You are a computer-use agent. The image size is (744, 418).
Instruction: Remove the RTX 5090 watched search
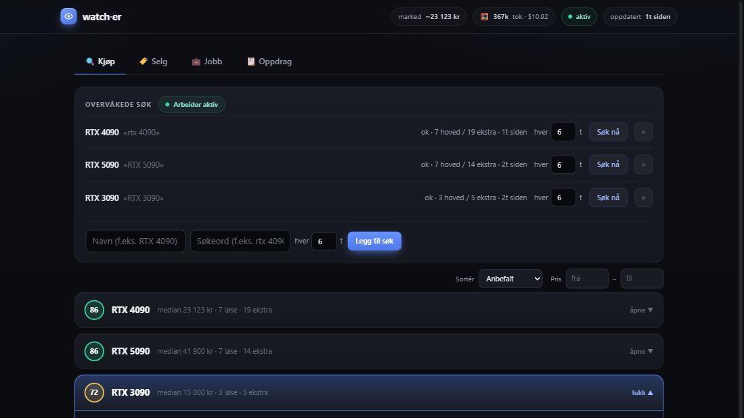click(x=643, y=165)
